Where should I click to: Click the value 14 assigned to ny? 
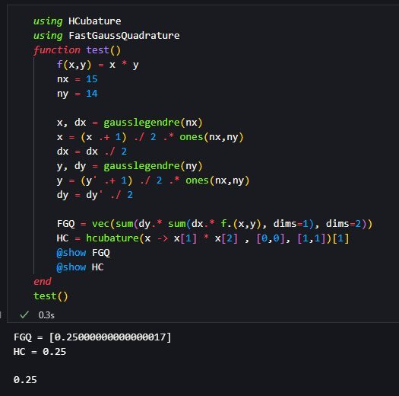tap(92, 94)
